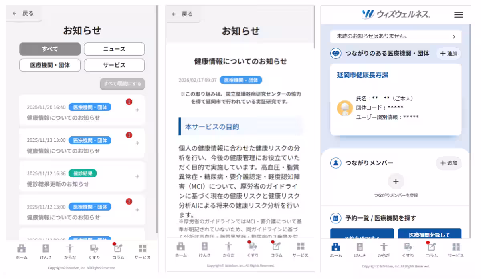The width and height of the screenshot is (481, 279).
Task: Open the くすり medication icon
Action: click(93, 250)
